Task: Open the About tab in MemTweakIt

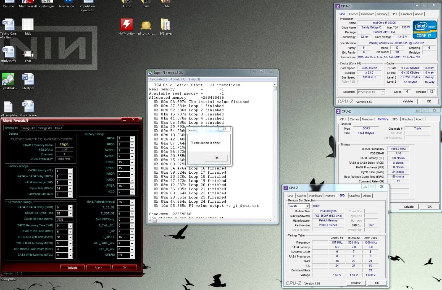Action: 59,128
